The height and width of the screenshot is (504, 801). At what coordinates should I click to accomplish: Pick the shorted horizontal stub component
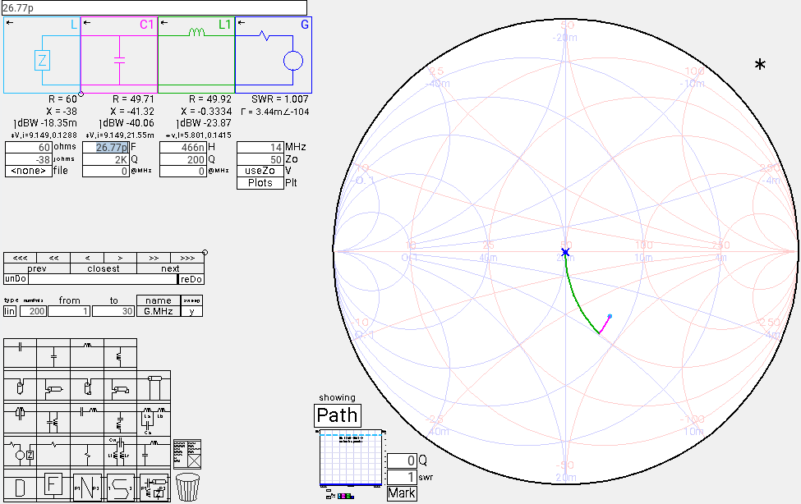pyautogui.click(x=120, y=387)
